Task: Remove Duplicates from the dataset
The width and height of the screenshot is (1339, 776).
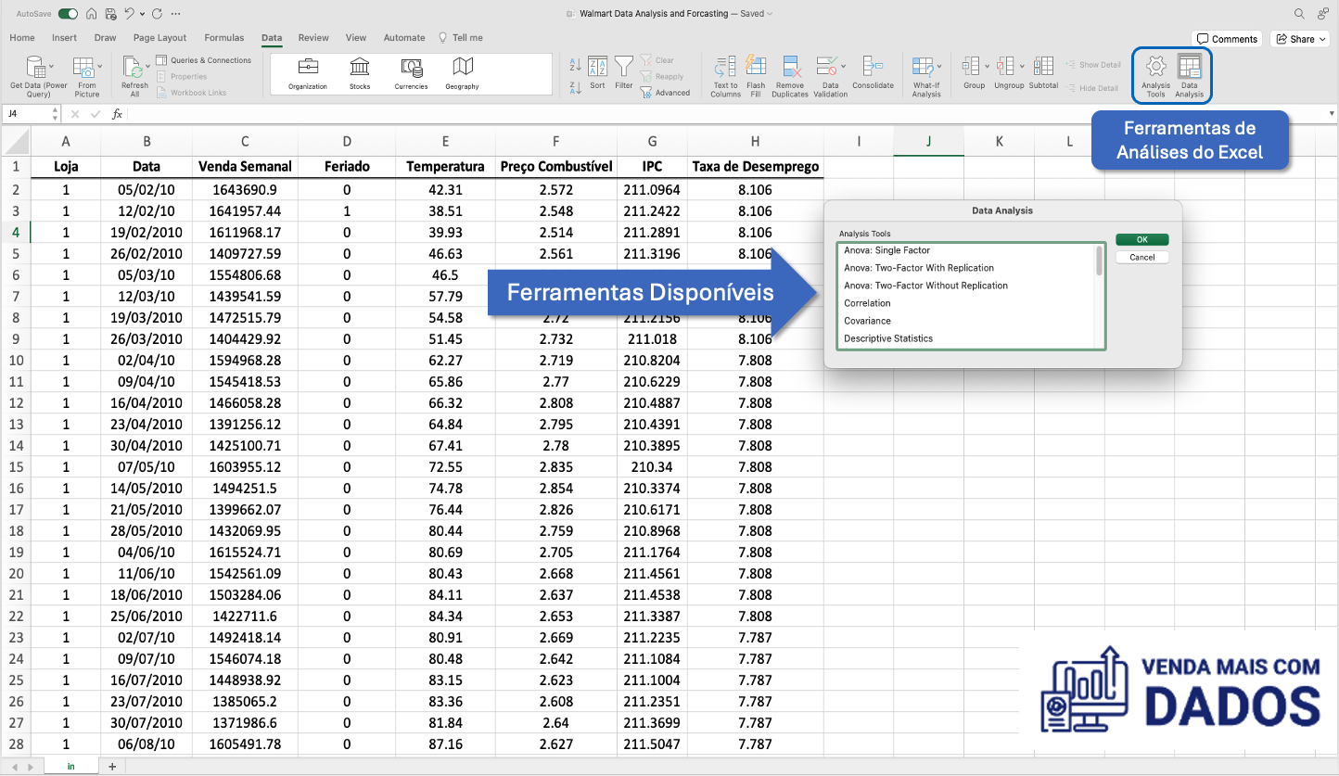Action: coord(790,75)
